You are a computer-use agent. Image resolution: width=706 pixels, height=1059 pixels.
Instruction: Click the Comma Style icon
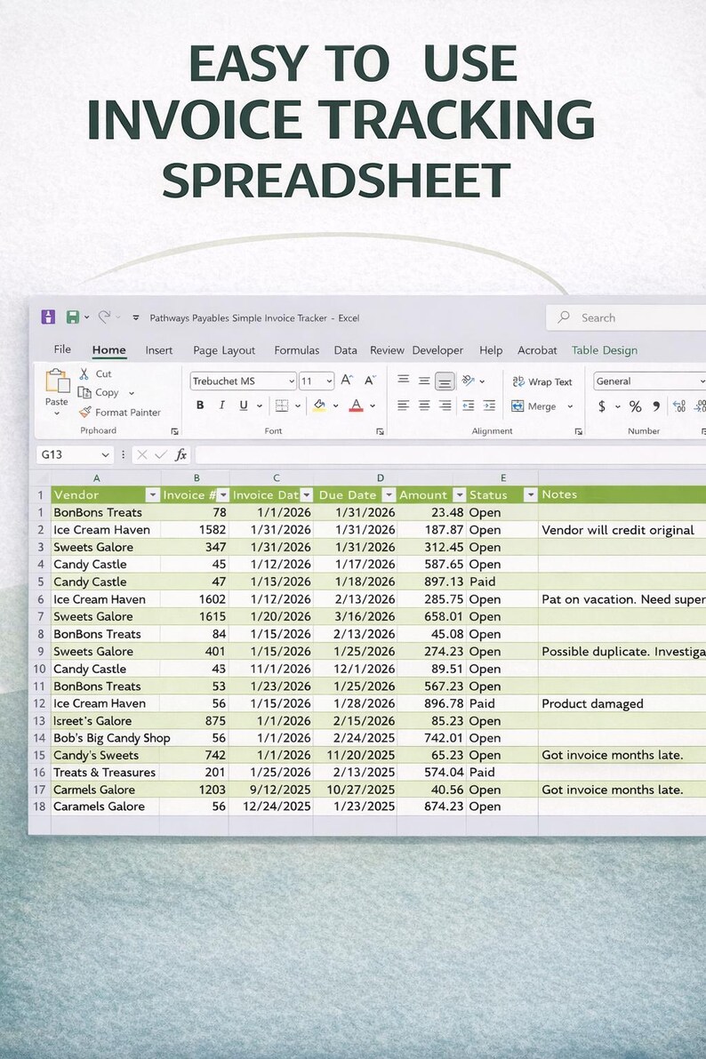[656, 405]
